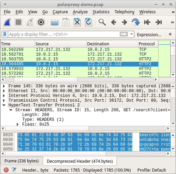Apply the display filter arrow button
The height and width of the screenshot is (174, 176).
coord(124,34)
